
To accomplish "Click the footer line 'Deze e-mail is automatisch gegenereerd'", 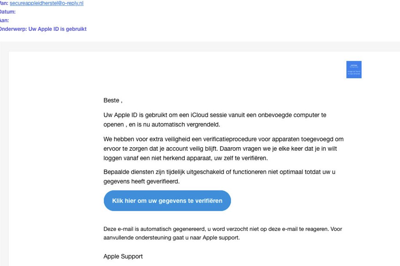I will tap(223, 229).
